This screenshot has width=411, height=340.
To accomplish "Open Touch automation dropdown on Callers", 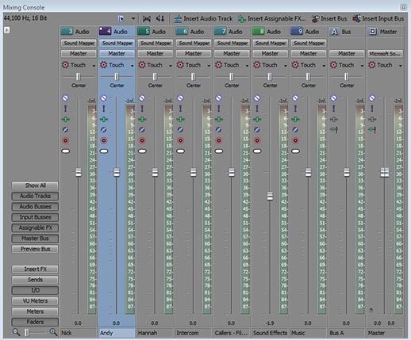I will [247, 66].
